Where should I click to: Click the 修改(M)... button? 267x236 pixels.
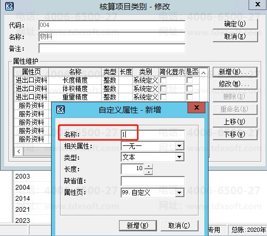(x=235, y=84)
